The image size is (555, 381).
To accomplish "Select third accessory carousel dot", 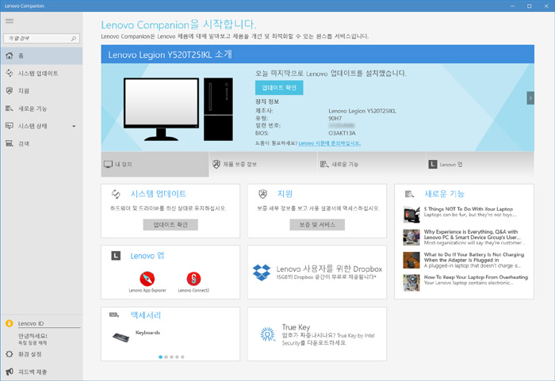I will (x=172, y=357).
